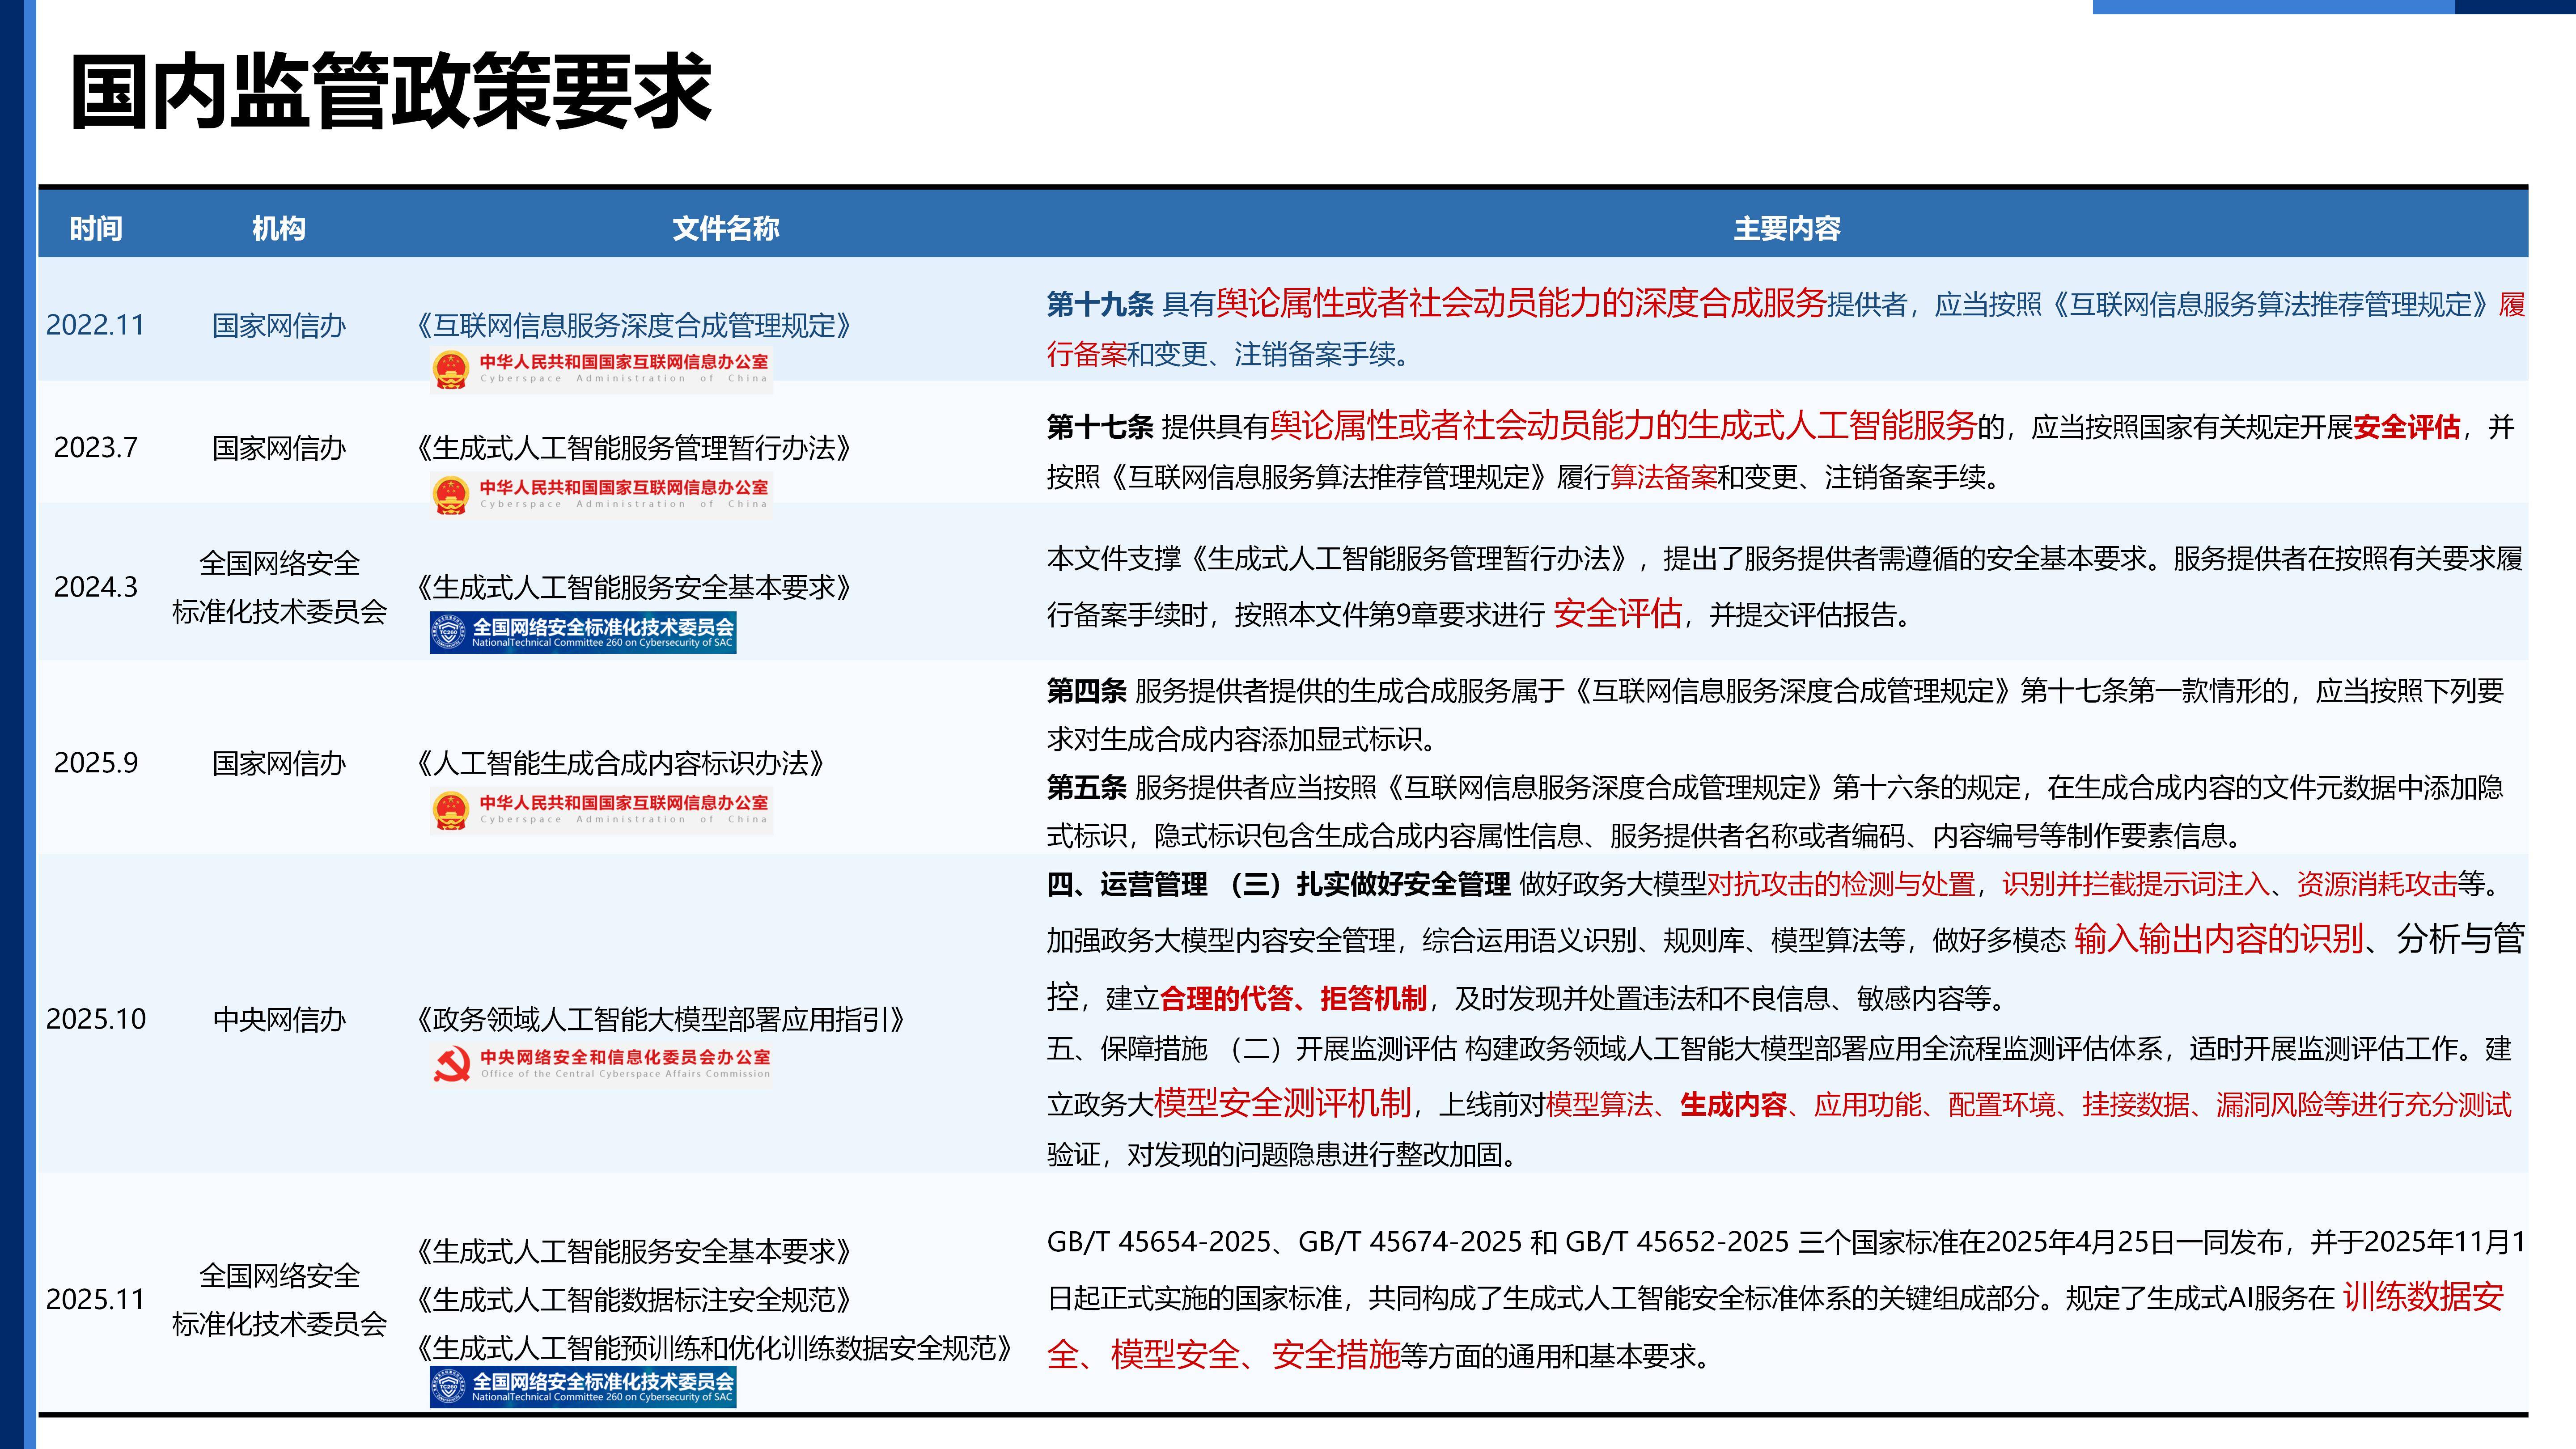Click the red bold 生成内容 text
Image resolution: width=2576 pixels, height=1449 pixels.
click(x=1734, y=1105)
